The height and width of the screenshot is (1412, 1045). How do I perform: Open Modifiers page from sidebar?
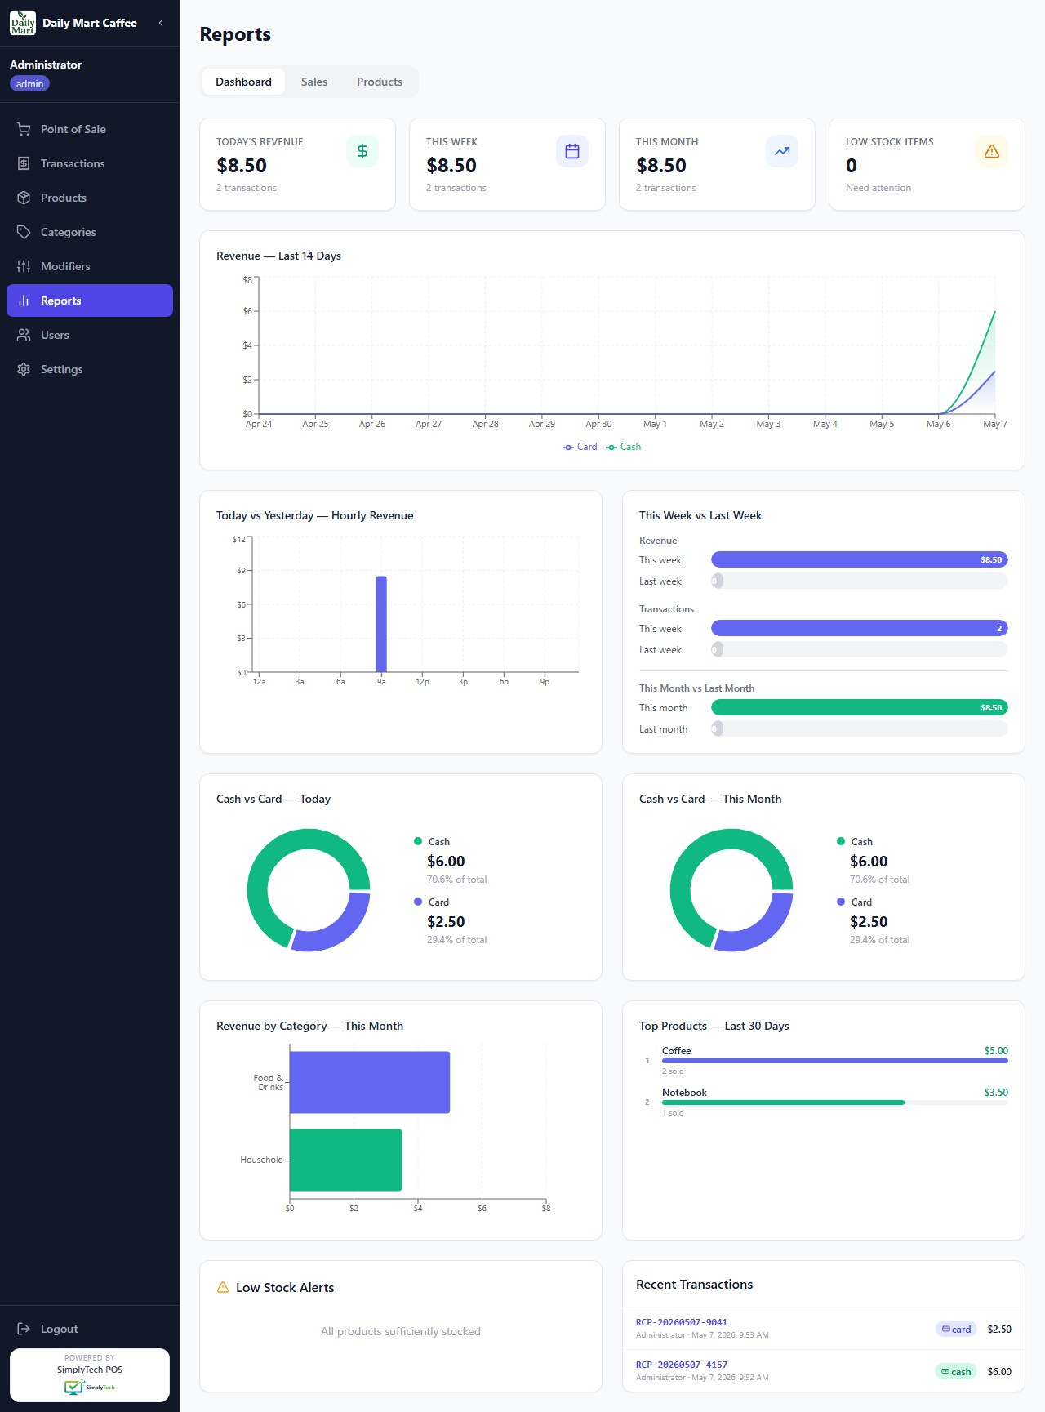(x=90, y=266)
